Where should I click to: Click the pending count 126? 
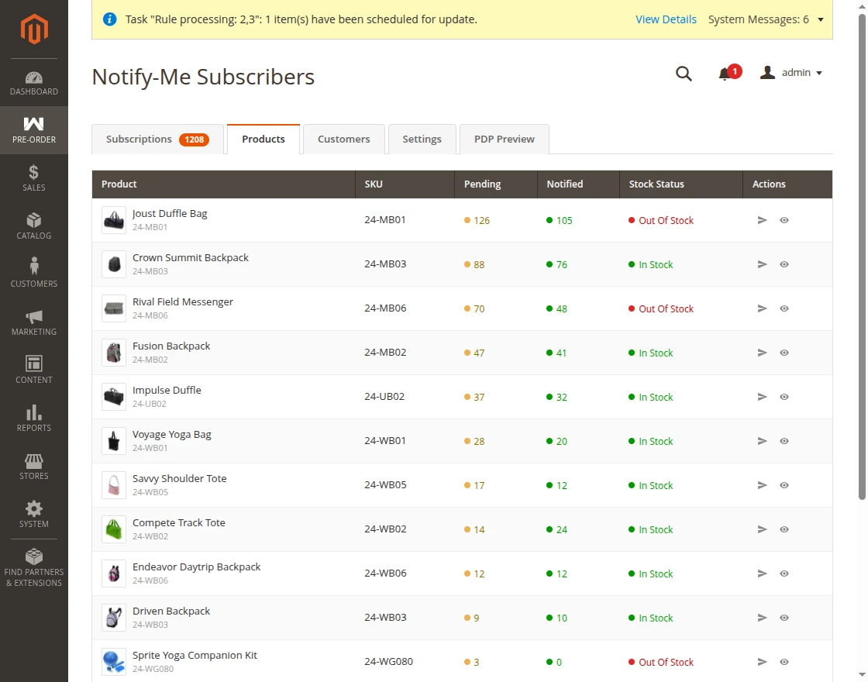477,220
